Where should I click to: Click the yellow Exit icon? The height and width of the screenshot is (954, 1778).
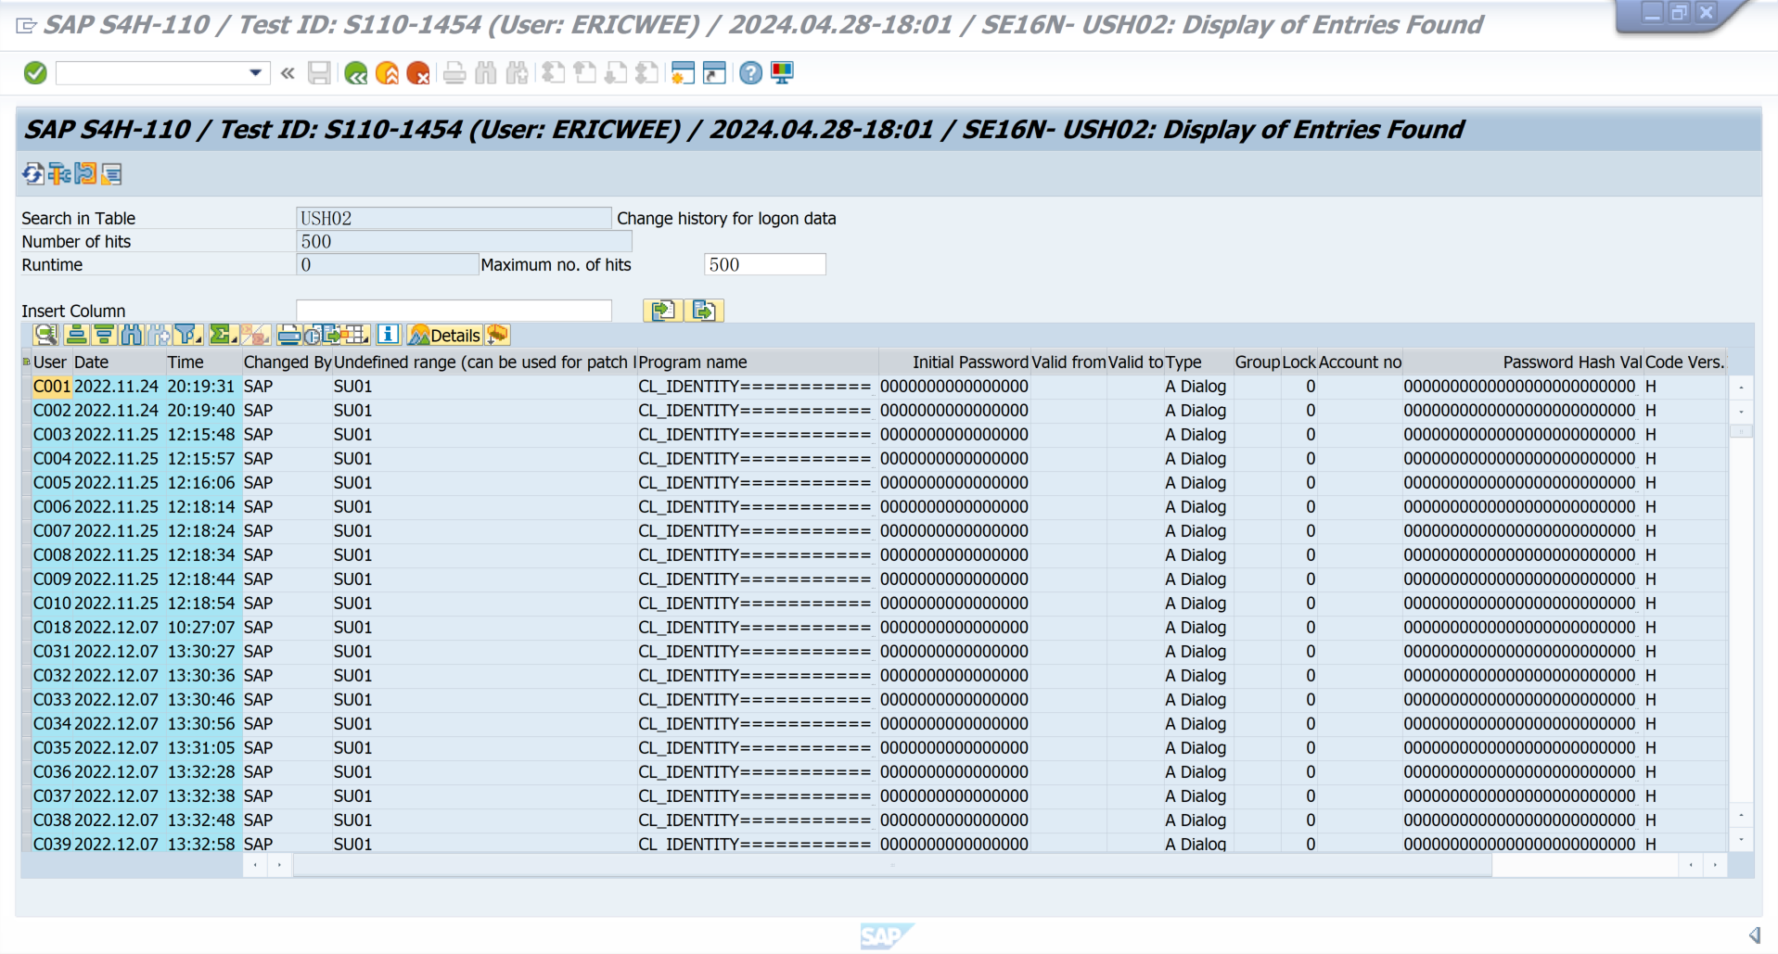click(x=387, y=73)
